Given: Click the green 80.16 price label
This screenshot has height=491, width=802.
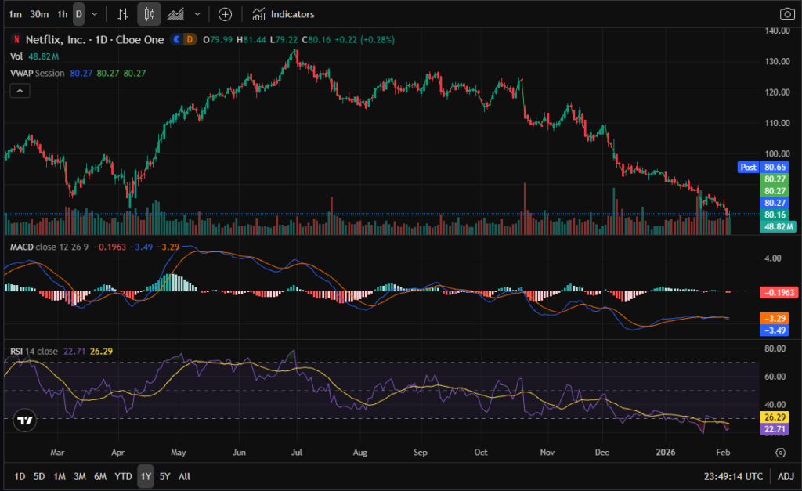Looking at the screenshot, I should [775, 215].
